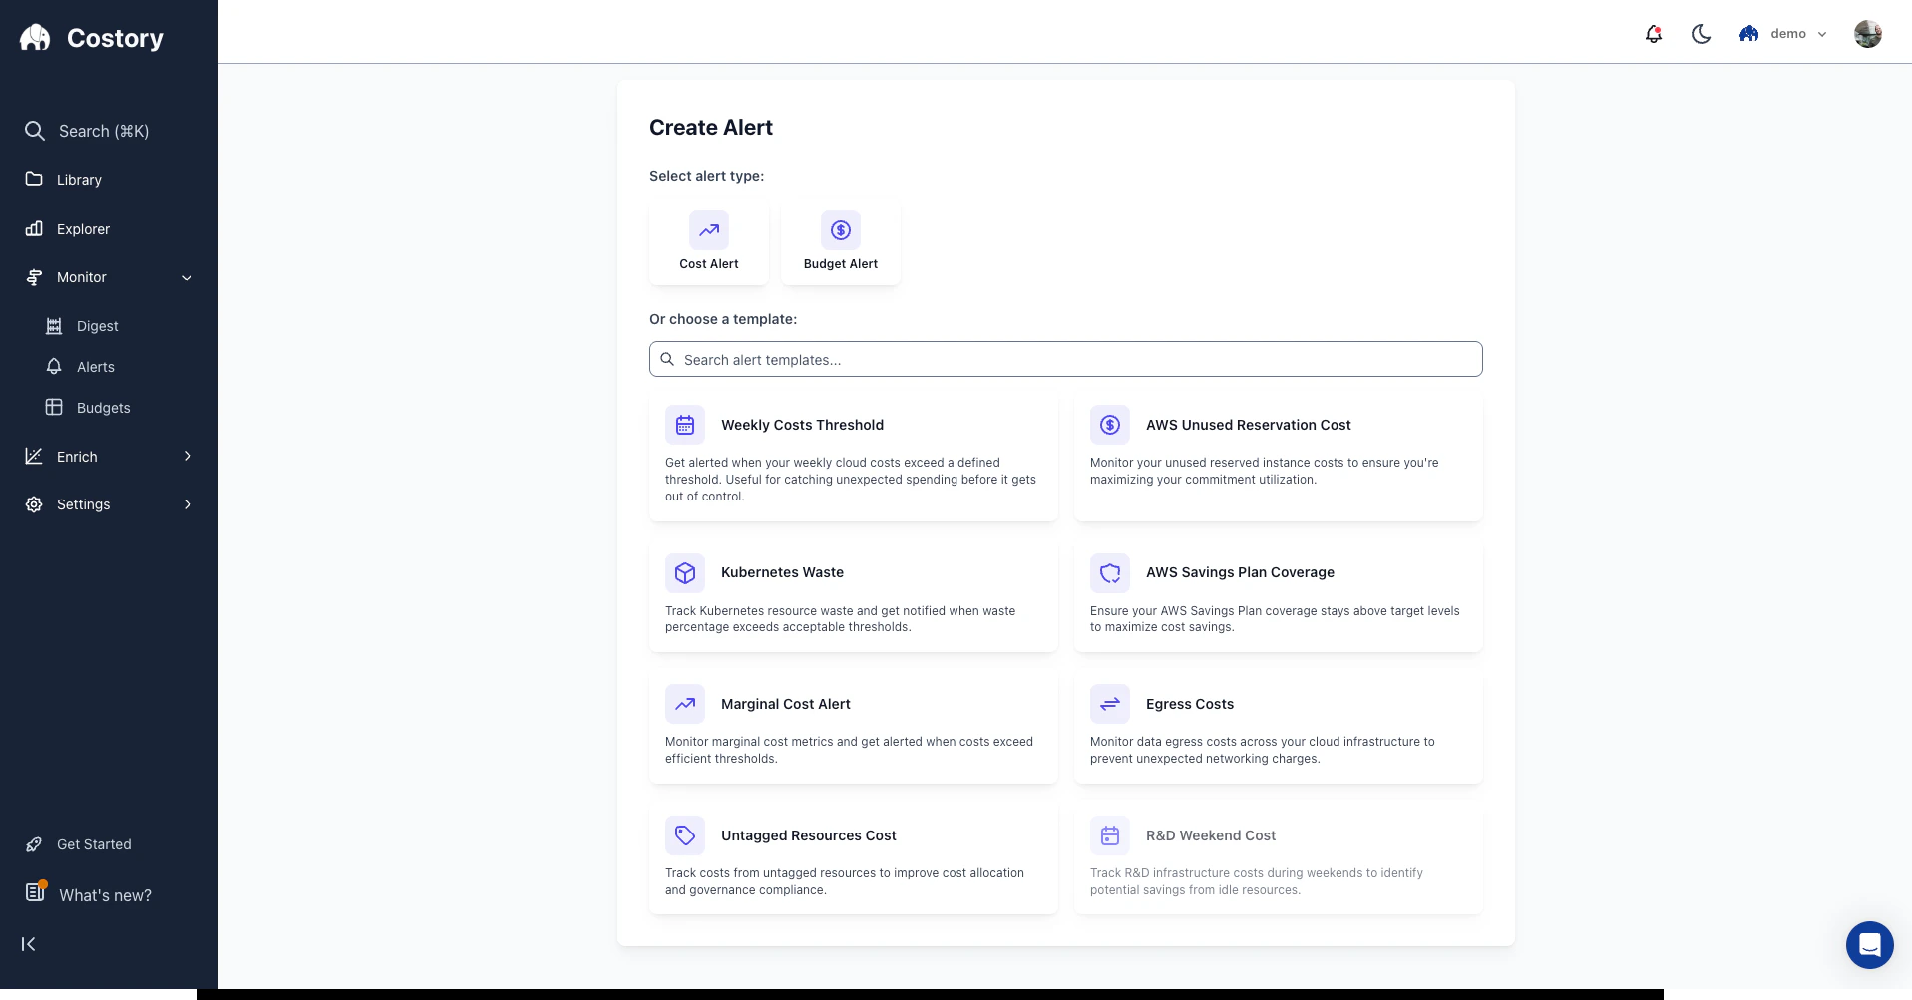Click What's new in the sidebar
This screenshot has height=1000, width=1912.
(104, 894)
